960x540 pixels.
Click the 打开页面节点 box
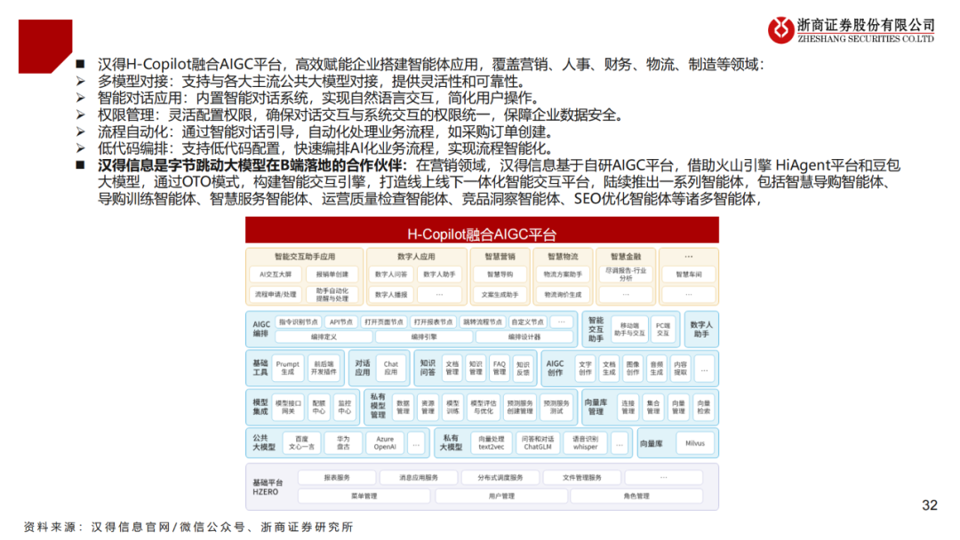pyautogui.click(x=384, y=322)
